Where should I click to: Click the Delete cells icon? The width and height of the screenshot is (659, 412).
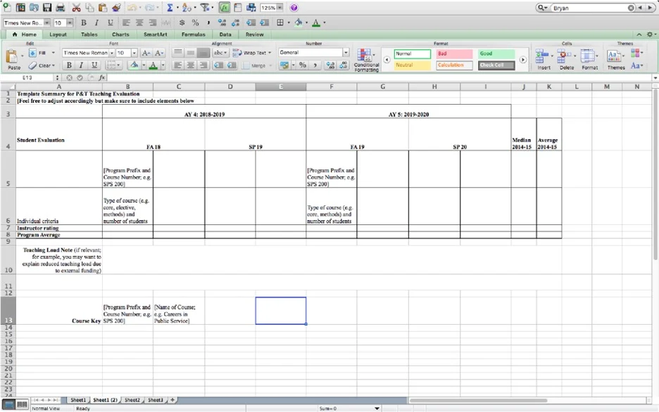point(566,59)
